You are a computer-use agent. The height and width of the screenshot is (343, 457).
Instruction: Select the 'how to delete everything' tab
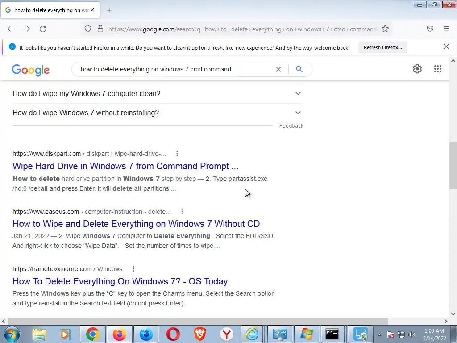(x=50, y=10)
